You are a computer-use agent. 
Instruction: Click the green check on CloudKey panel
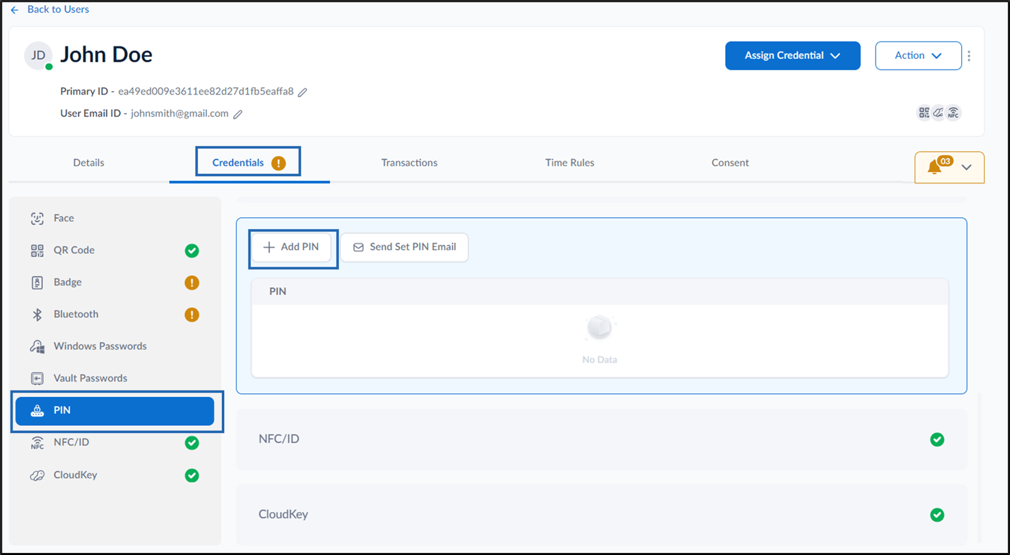[937, 515]
